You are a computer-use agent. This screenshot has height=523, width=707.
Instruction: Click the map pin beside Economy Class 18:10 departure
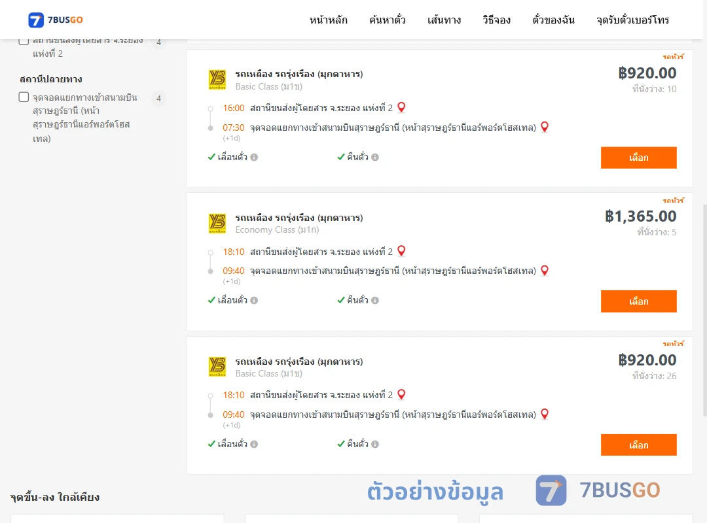coord(401,251)
